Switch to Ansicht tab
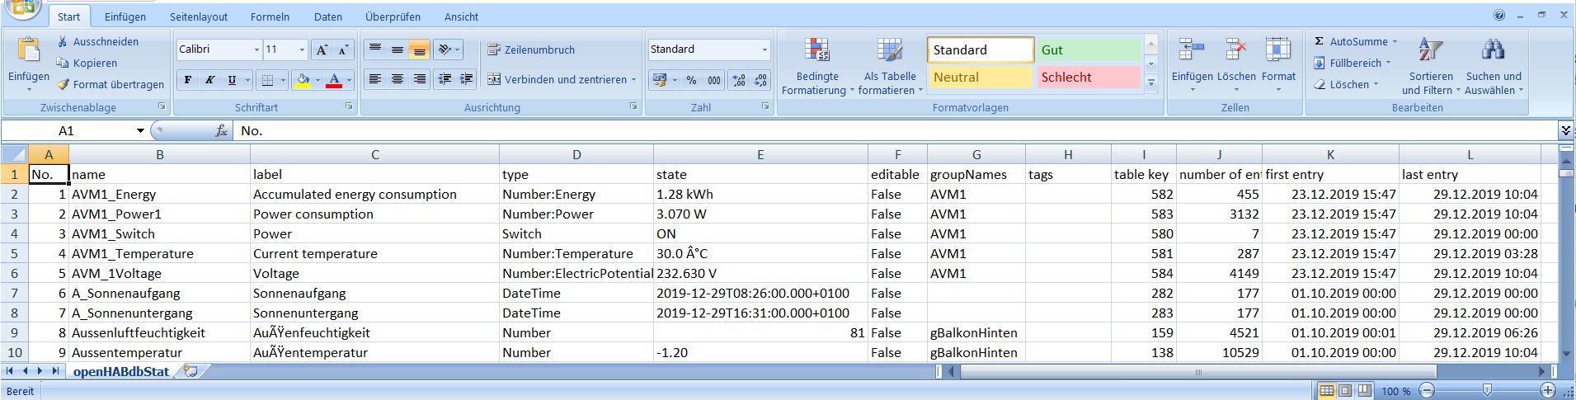 pyautogui.click(x=461, y=16)
